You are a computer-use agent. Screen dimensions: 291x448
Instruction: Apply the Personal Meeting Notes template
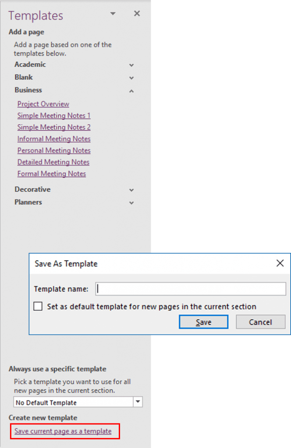[x=53, y=150]
